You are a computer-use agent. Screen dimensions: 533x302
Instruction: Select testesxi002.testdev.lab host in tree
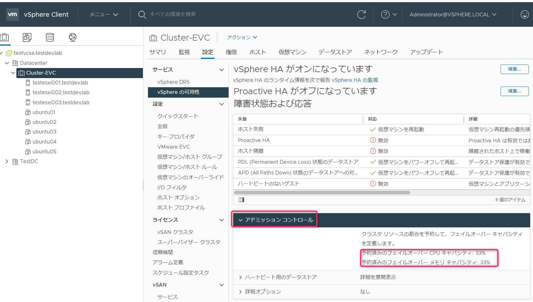[61, 92]
